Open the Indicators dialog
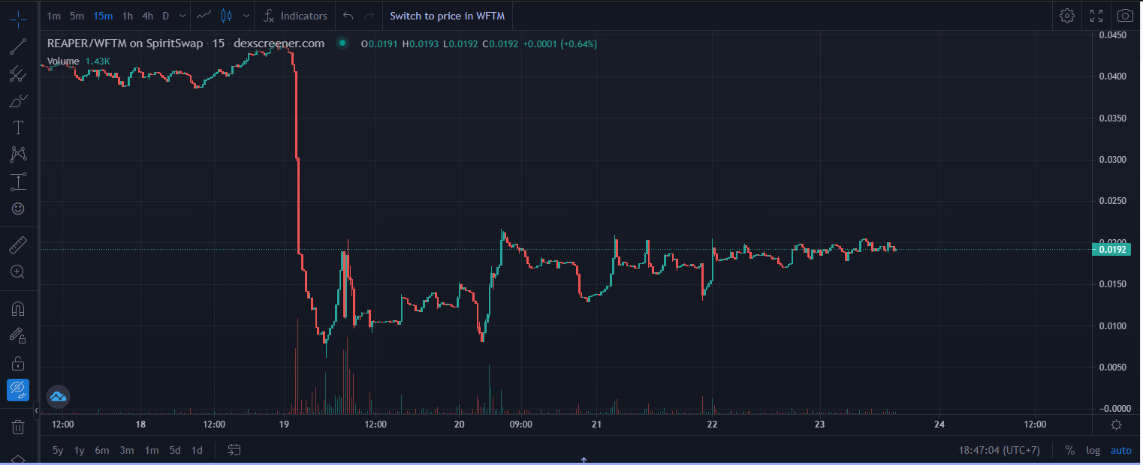Image resolution: width=1143 pixels, height=465 pixels. (x=296, y=16)
